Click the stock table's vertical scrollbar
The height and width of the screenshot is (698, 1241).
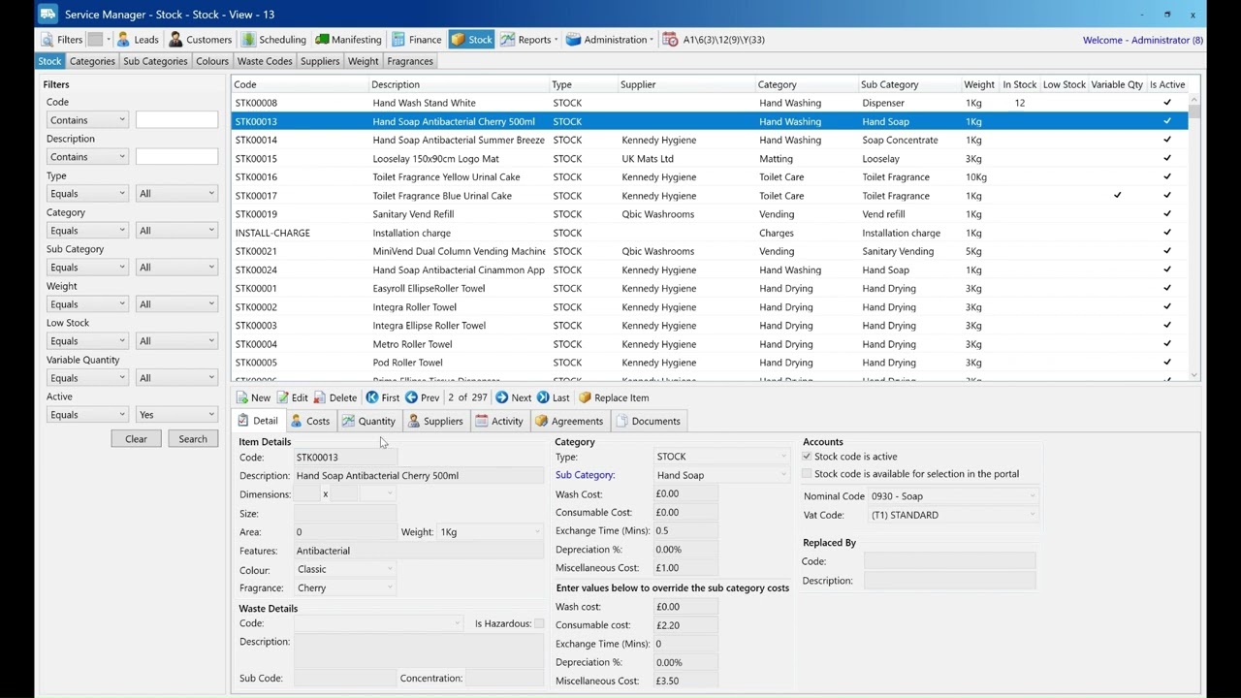(x=1194, y=238)
